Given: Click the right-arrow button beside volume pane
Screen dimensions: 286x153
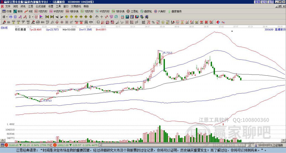Looking at the screenshot, I should [283, 140].
